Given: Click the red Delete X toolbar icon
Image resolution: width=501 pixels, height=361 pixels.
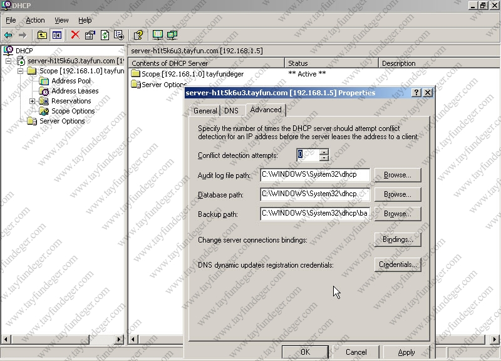Looking at the screenshot, I should pos(75,35).
